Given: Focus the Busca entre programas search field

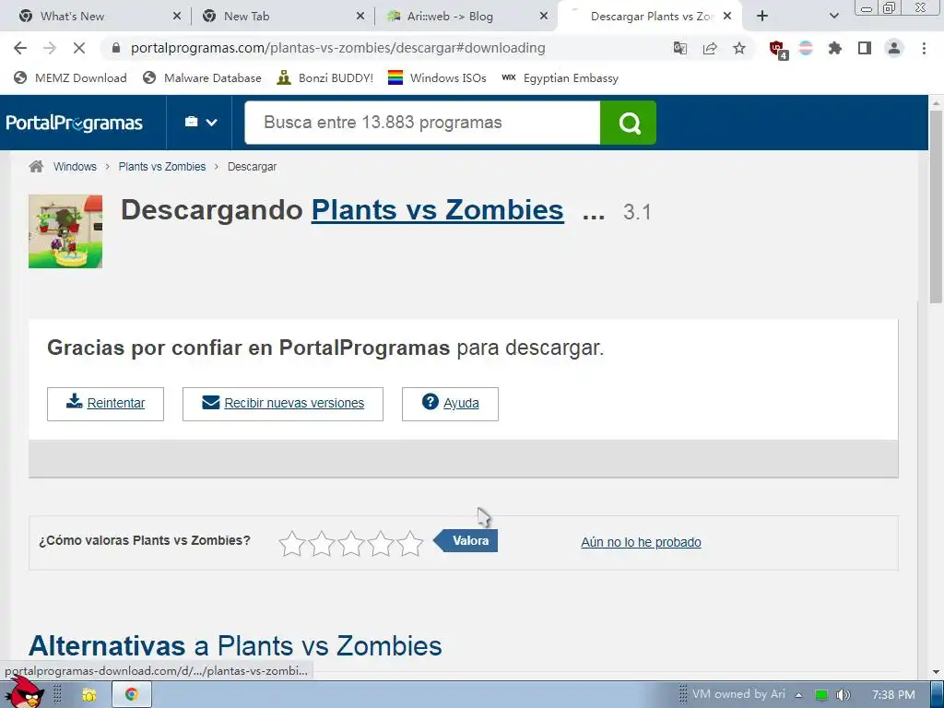Looking at the screenshot, I should click(x=422, y=123).
